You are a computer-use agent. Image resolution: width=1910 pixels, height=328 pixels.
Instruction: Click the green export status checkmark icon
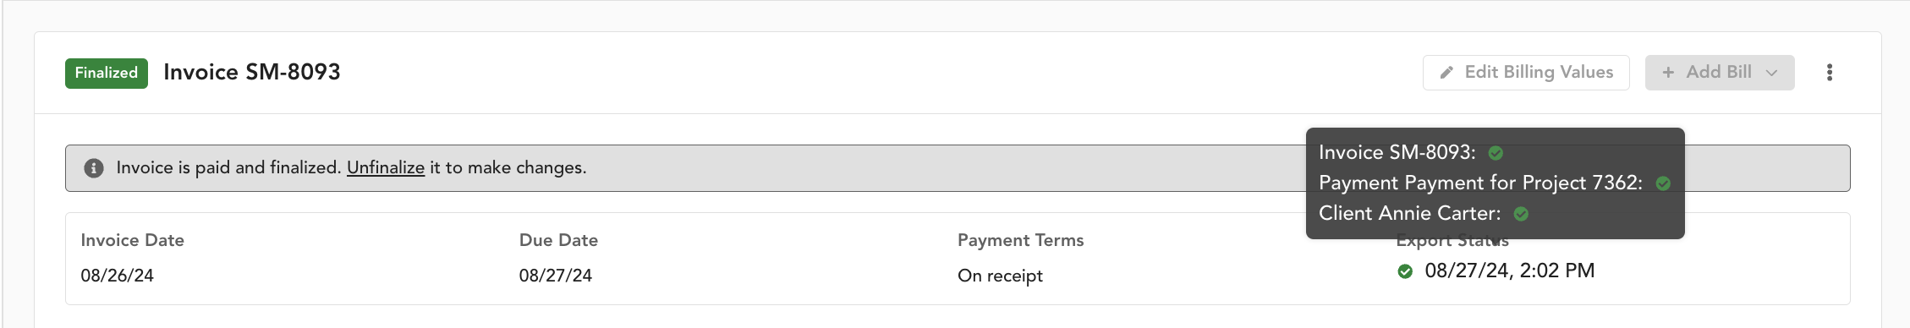click(x=1405, y=271)
